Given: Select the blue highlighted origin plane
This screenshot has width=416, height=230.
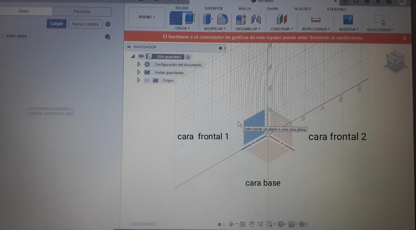Looking at the screenshot, I should (254, 127).
